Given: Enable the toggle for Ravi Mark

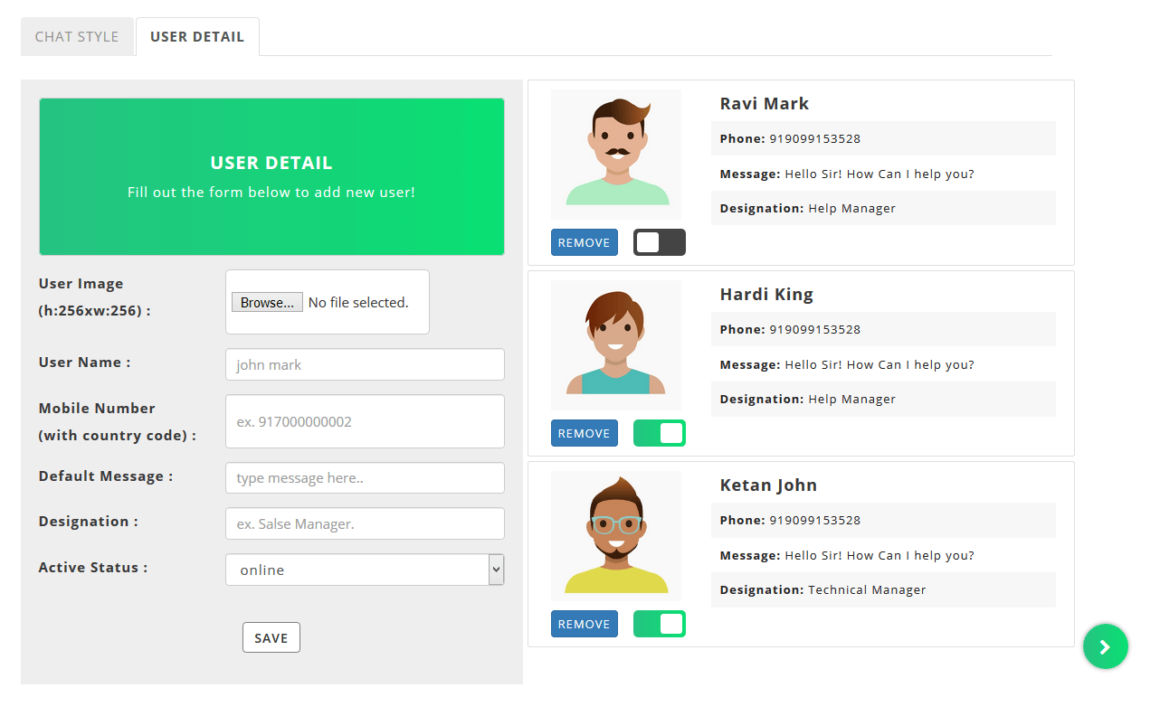Looking at the screenshot, I should coord(659,242).
